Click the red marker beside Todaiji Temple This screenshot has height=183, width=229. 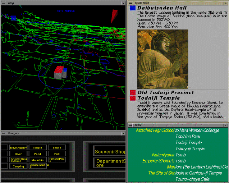[133, 98]
